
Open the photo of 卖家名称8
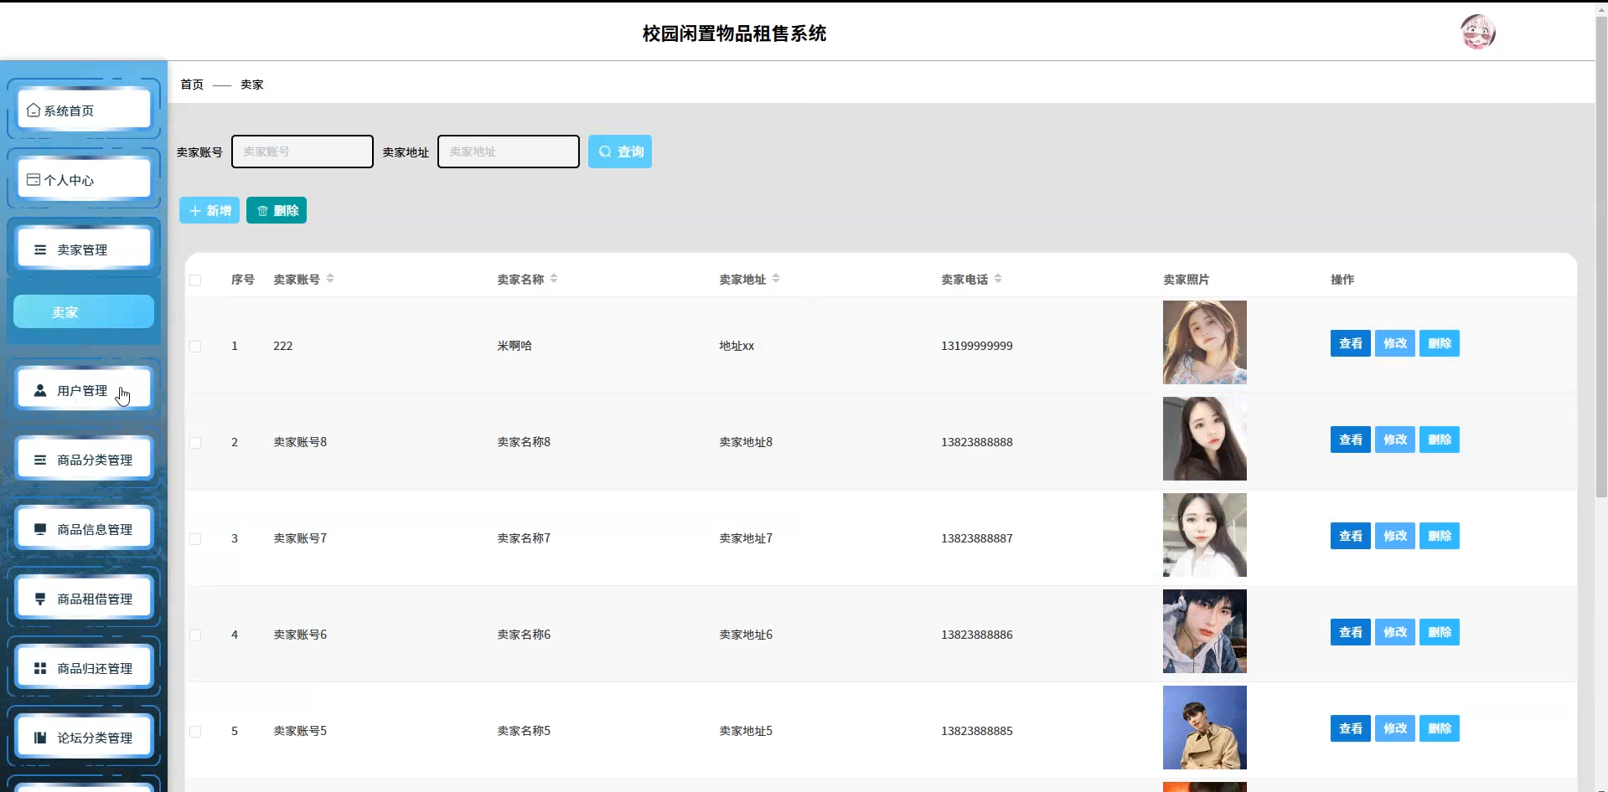coord(1205,439)
